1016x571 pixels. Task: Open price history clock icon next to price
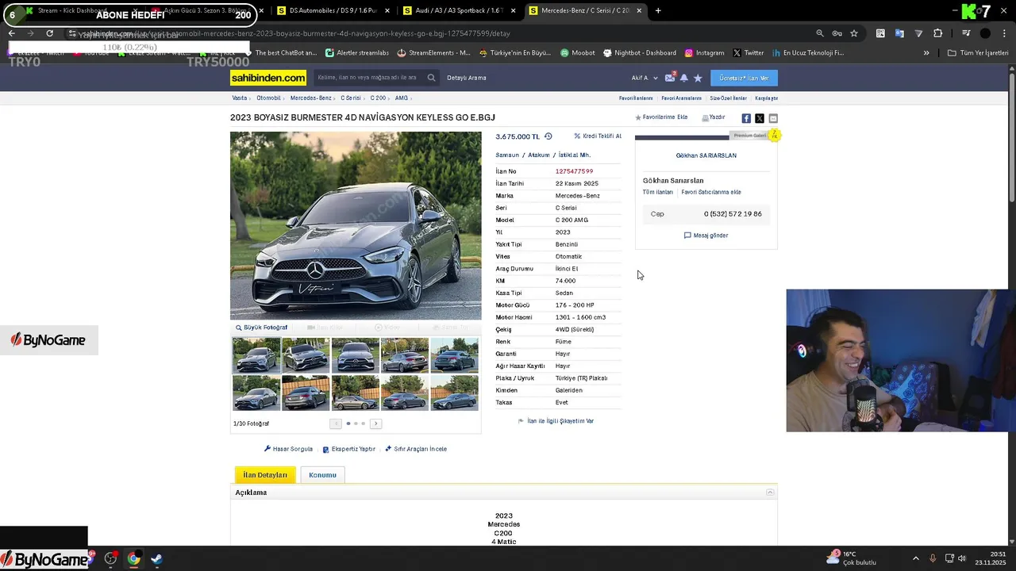548,136
